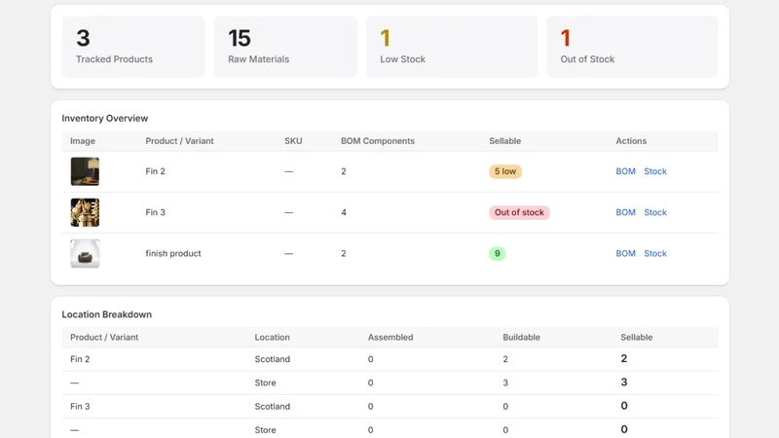Viewport: 779px width, 438px height.
Task: Click the finish product thumbnail image
Action: tap(85, 253)
